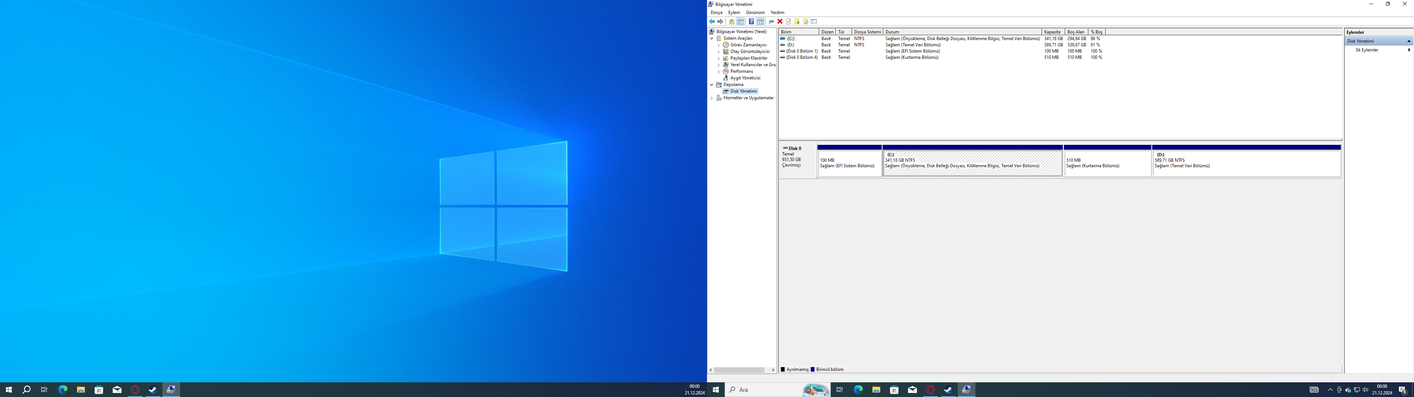Image resolution: width=1414 pixels, height=397 pixels.
Task: Open Ek Eylemler in the actions pane
Action: tap(1367, 50)
